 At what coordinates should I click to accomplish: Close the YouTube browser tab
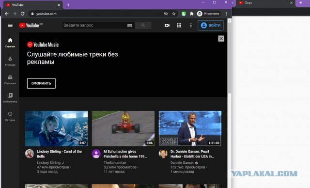coord(59,5)
